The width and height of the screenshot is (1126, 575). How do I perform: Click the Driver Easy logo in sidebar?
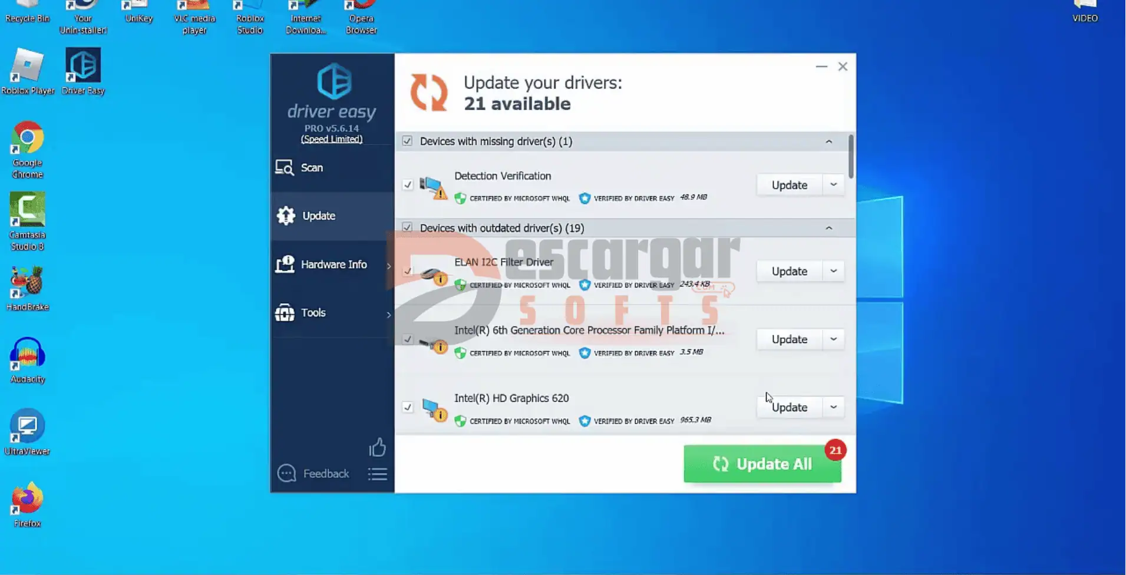coord(333,82)
